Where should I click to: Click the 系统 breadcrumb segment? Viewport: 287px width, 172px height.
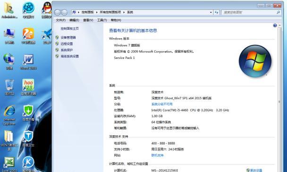pos(130,12)
